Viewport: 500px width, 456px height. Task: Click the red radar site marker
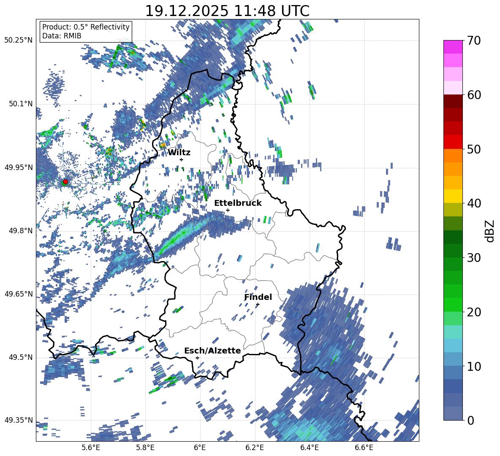[x=65, y=182]
